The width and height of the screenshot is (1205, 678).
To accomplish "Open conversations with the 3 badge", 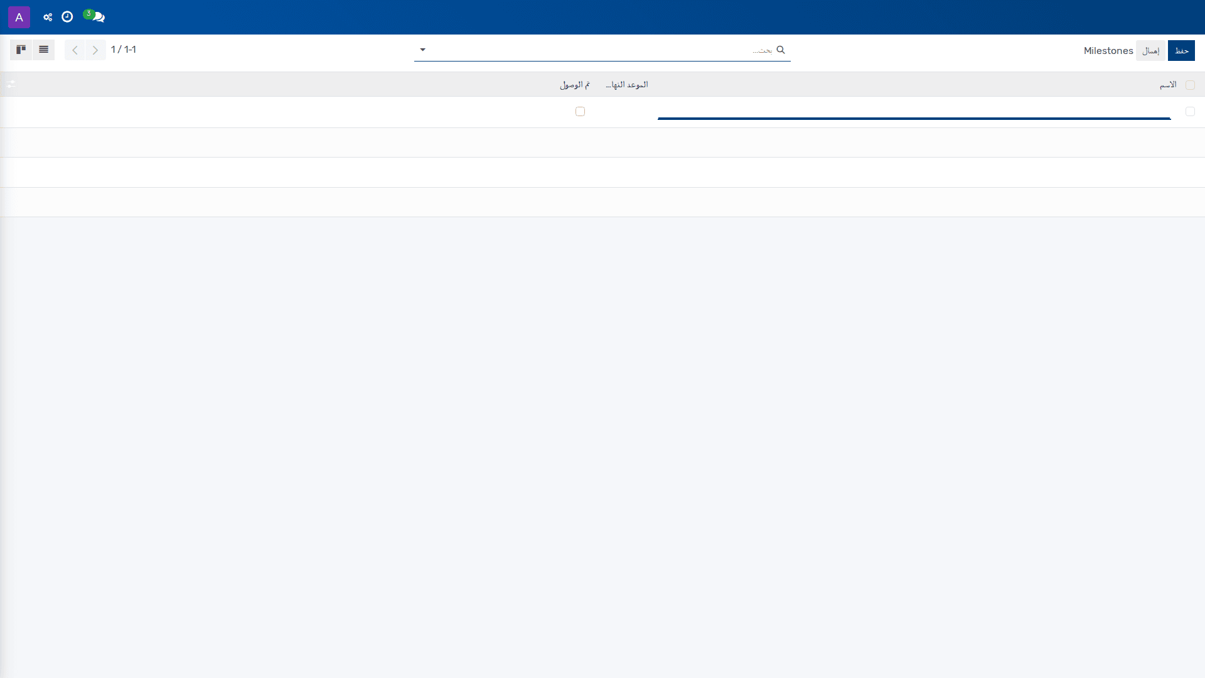I will 95,16.
